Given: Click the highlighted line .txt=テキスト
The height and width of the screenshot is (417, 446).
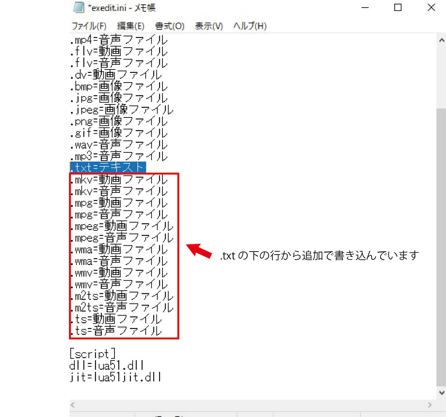Looking at the screenshot, I should tap(108, 168).
